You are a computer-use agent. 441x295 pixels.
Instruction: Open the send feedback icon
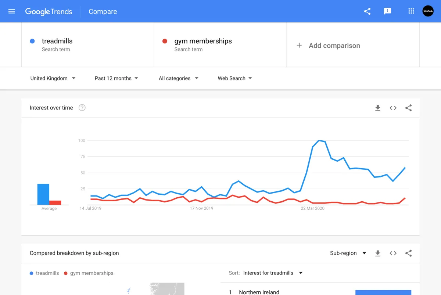pyautogui.click(x=387, y=11)
